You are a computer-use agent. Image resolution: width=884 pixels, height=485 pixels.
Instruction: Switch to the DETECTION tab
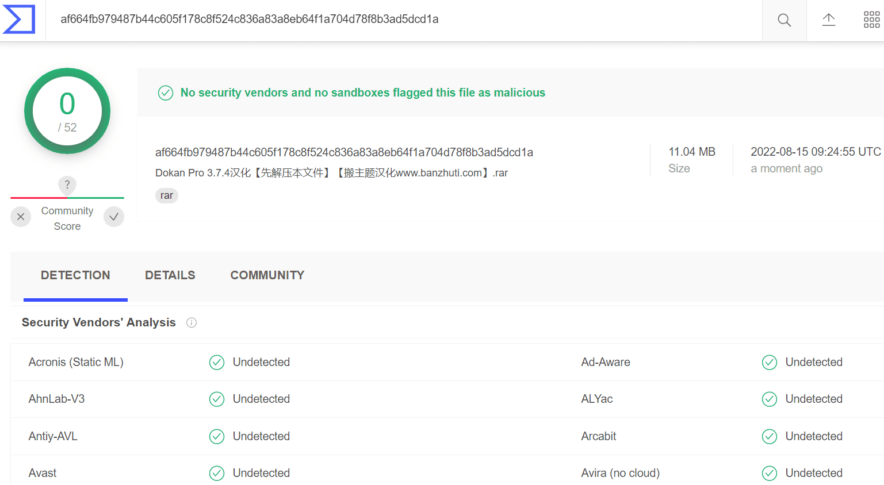click(x=75, y=276)
